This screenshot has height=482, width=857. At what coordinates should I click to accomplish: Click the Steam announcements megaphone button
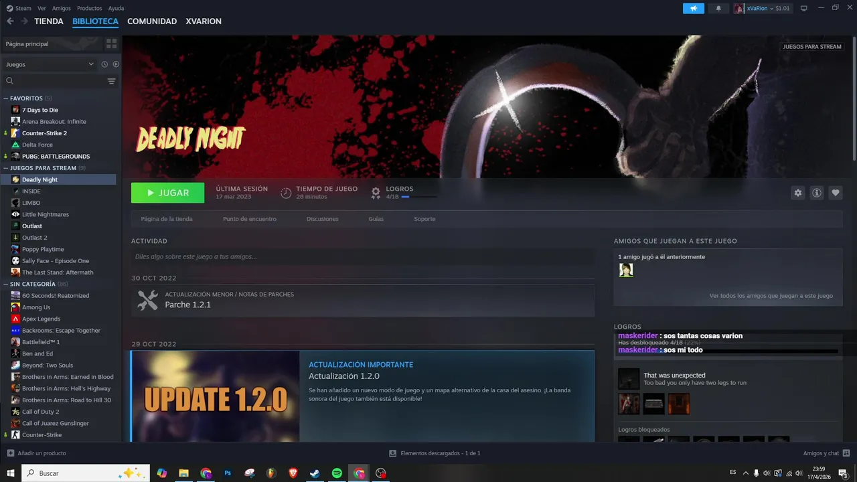(x=694, y=8)
